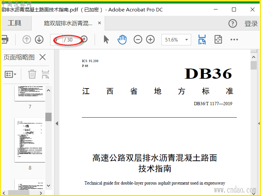Click the P 66 classification text
The height and width of the screenshot is (196, 261).
[x=85, y=66]
